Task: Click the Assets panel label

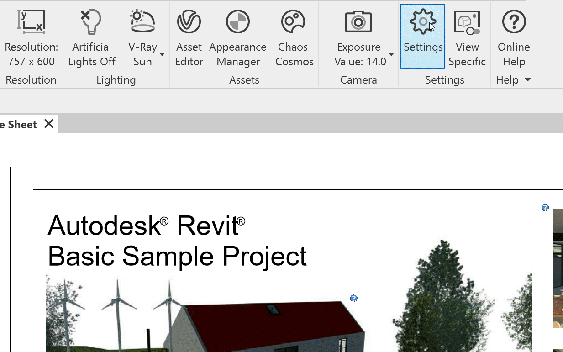Action: [x=244, y=80]
